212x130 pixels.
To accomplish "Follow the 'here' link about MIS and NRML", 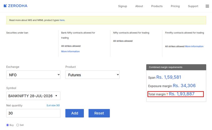I will [x=62, y=20].
